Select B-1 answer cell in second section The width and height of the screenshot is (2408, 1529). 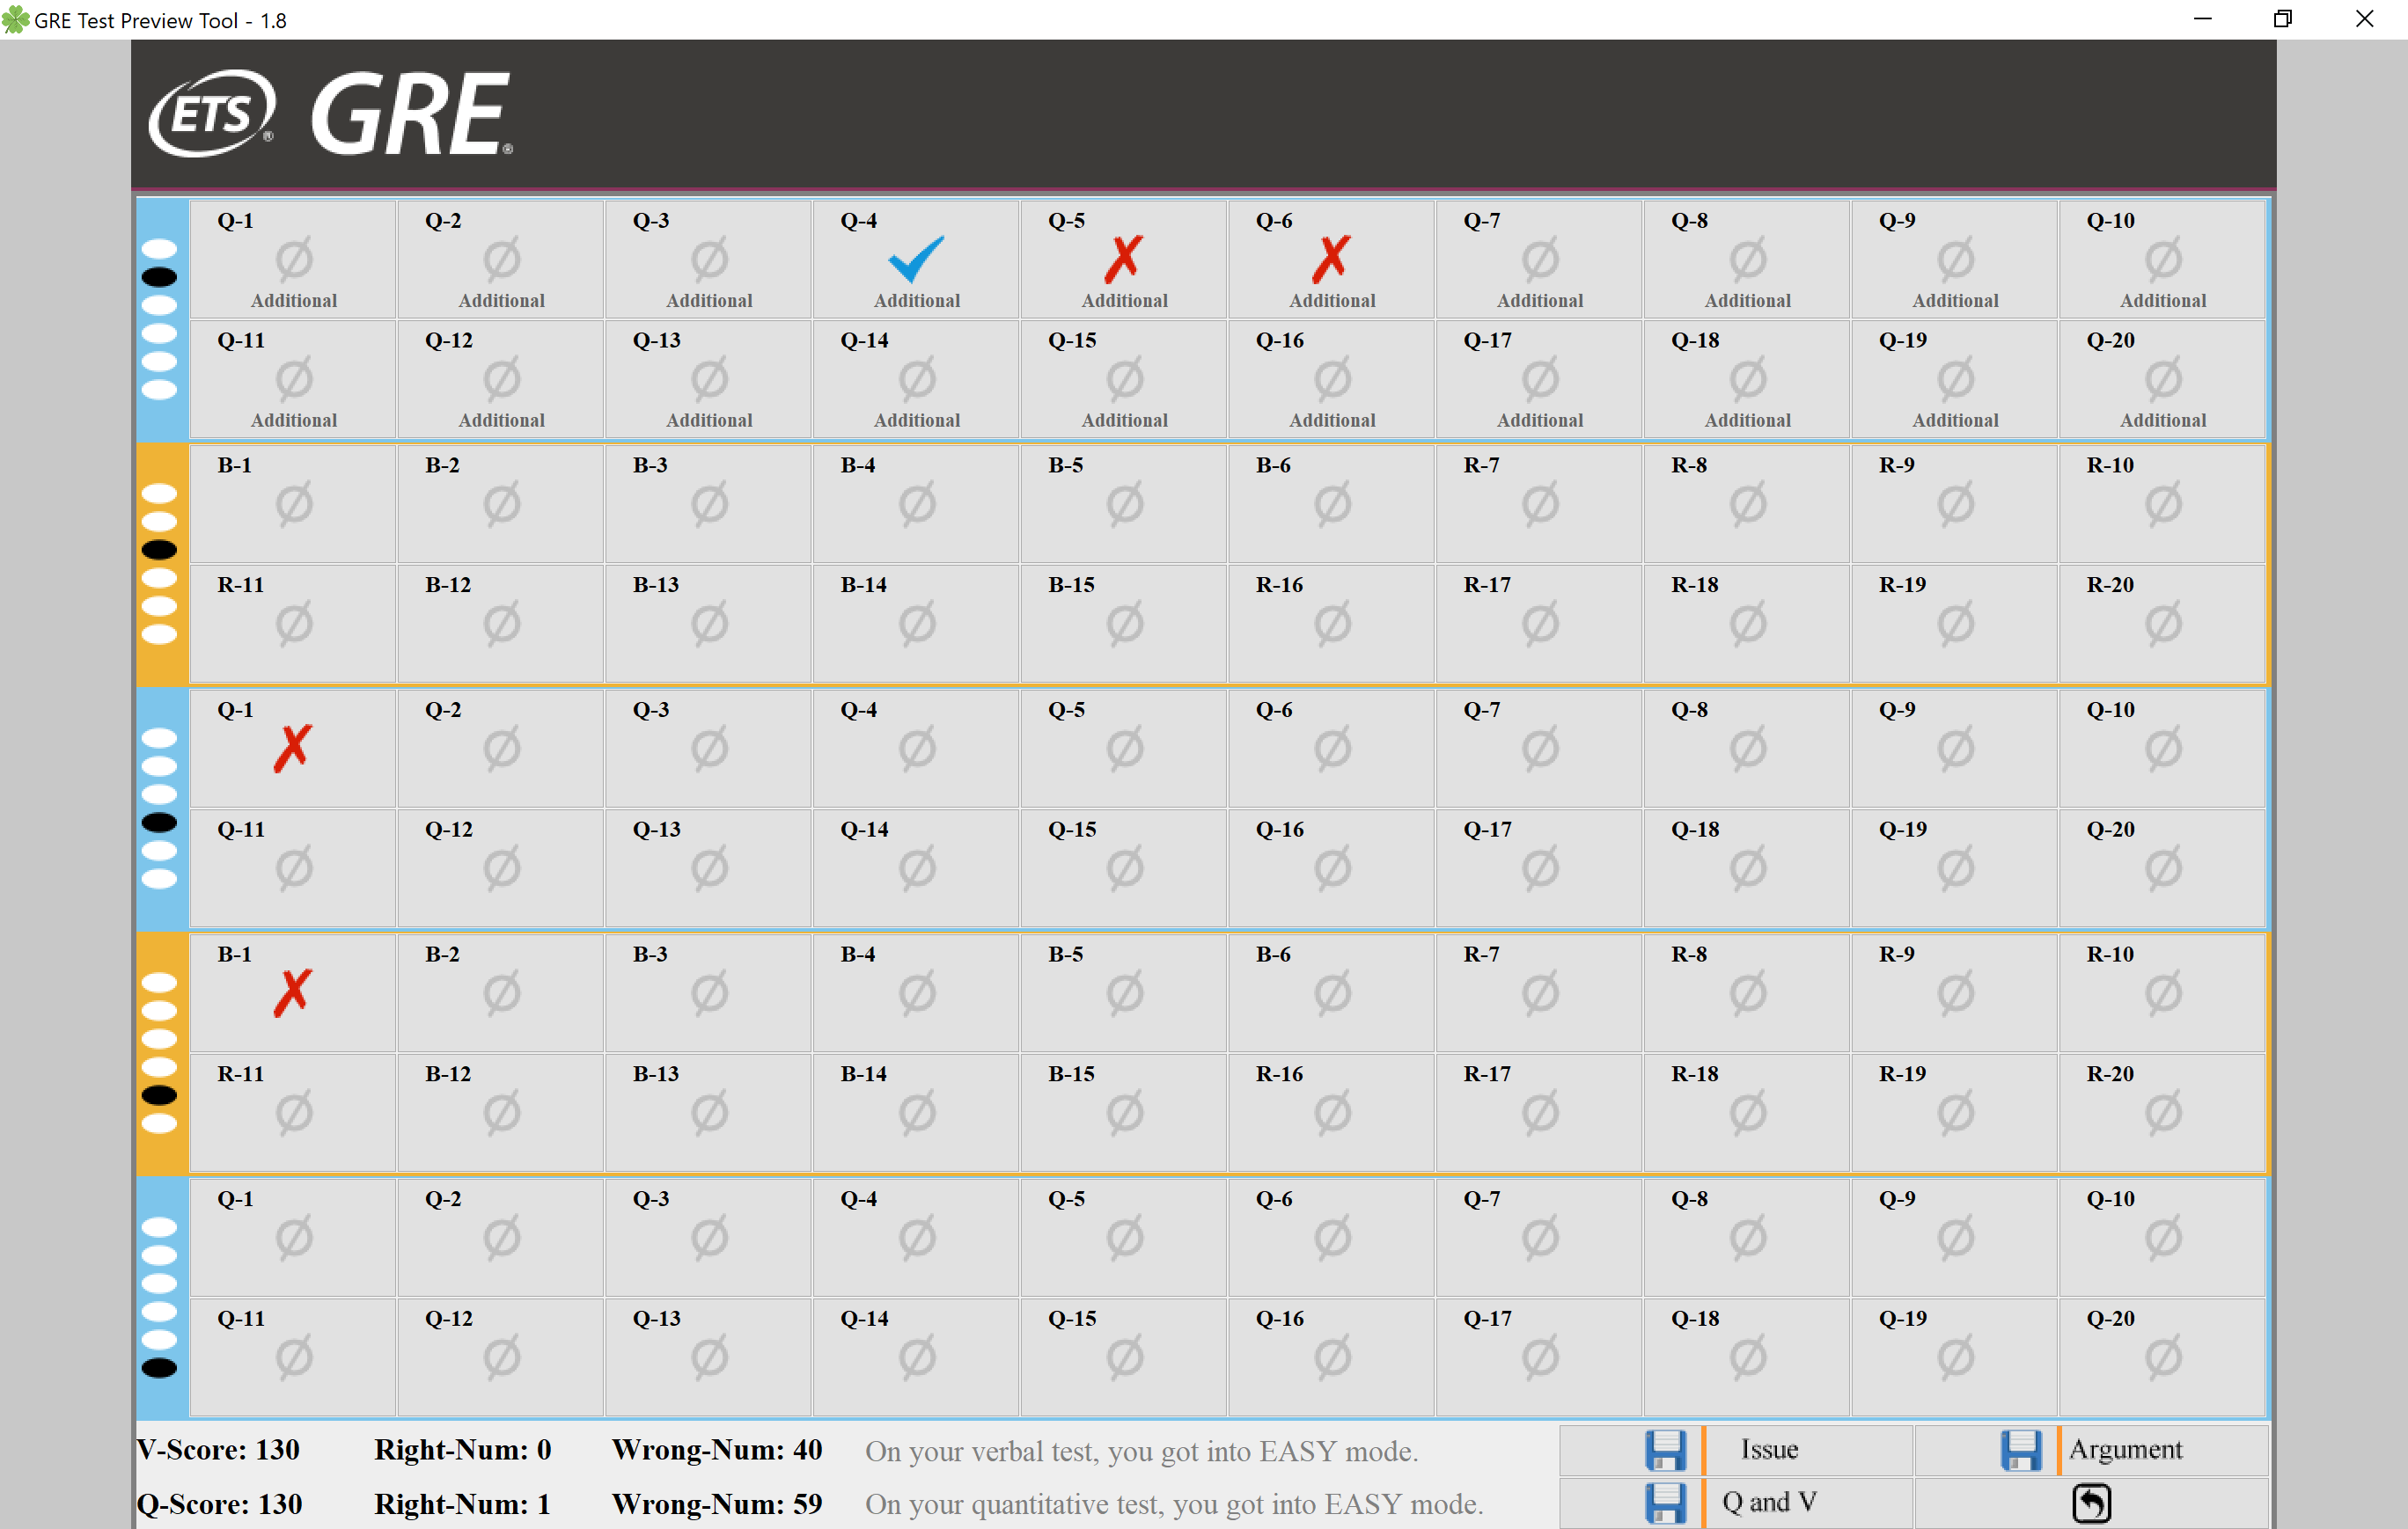290,991
